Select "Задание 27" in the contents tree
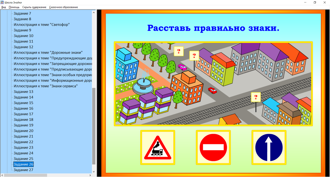 (x=23, y=170)
